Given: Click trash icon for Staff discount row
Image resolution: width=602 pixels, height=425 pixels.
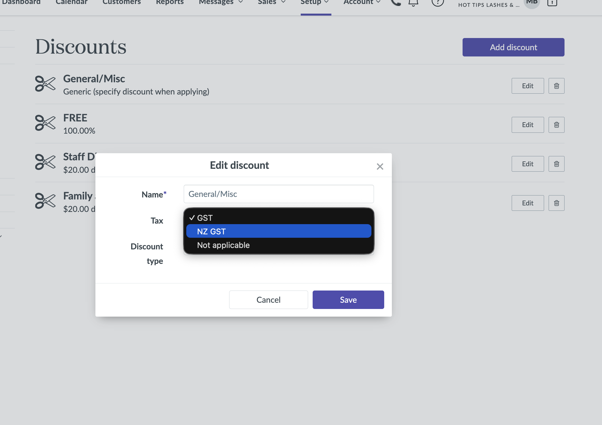Looking at the screenshot, I should 556,164.
